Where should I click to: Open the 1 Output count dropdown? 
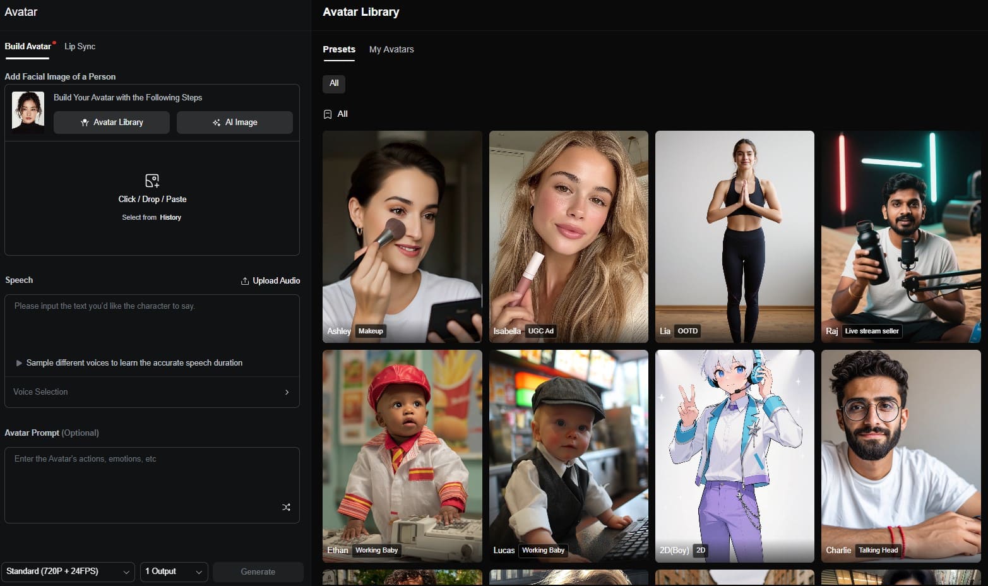174,571
